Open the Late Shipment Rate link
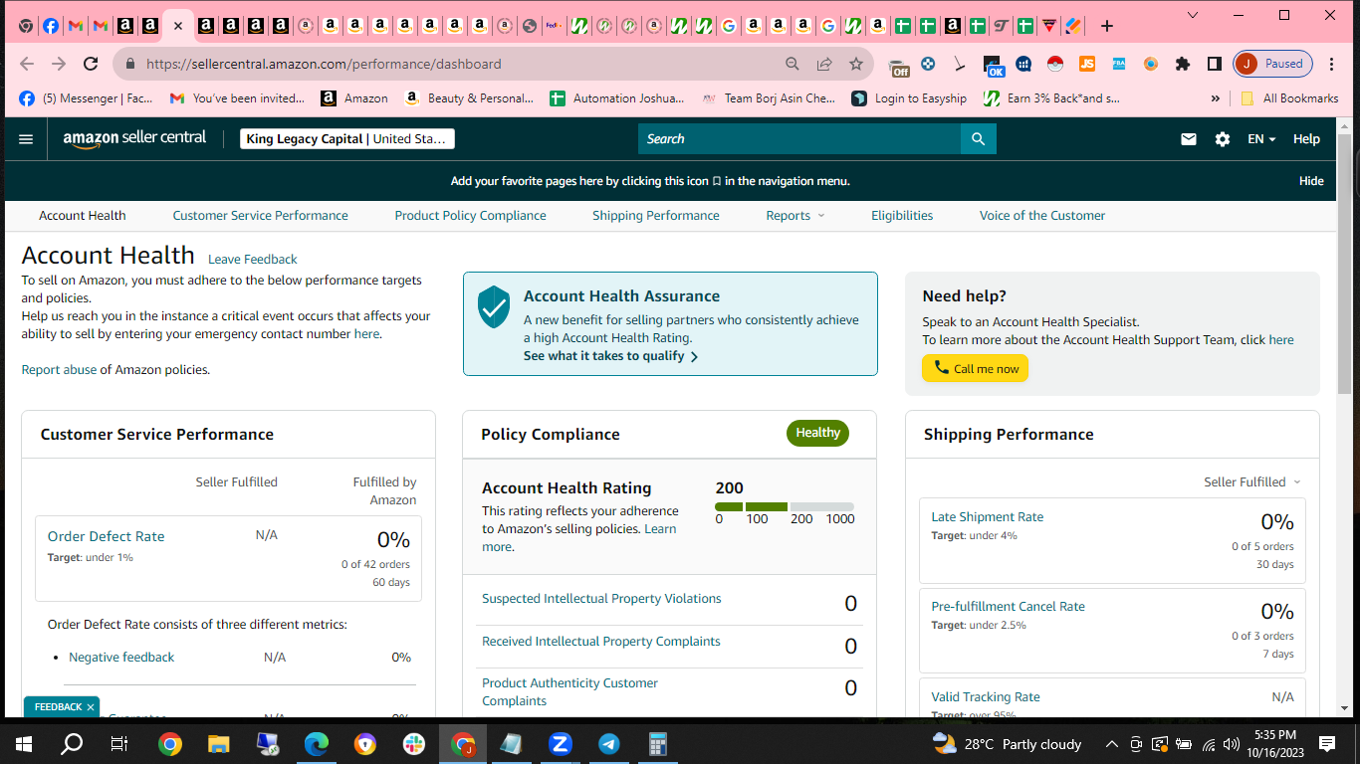The height and width of the screenshot is (764, 1360). (988, 517)
